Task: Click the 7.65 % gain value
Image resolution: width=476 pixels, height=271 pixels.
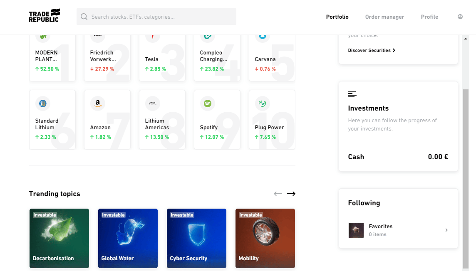Action: [265, 137]
